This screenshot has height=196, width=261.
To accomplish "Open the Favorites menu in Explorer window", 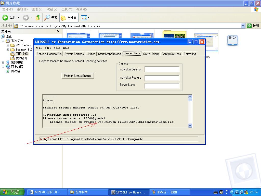I will coord(52,9).
